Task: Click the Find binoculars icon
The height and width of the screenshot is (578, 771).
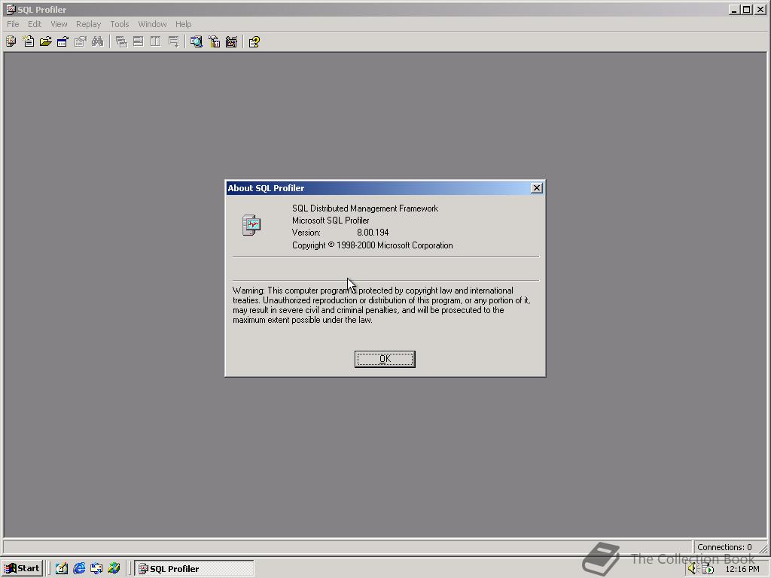Action: 97,42
